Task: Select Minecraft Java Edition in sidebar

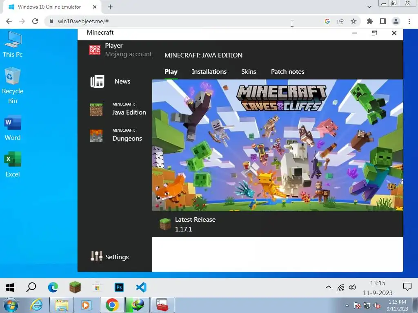Action: pos(118,109)
